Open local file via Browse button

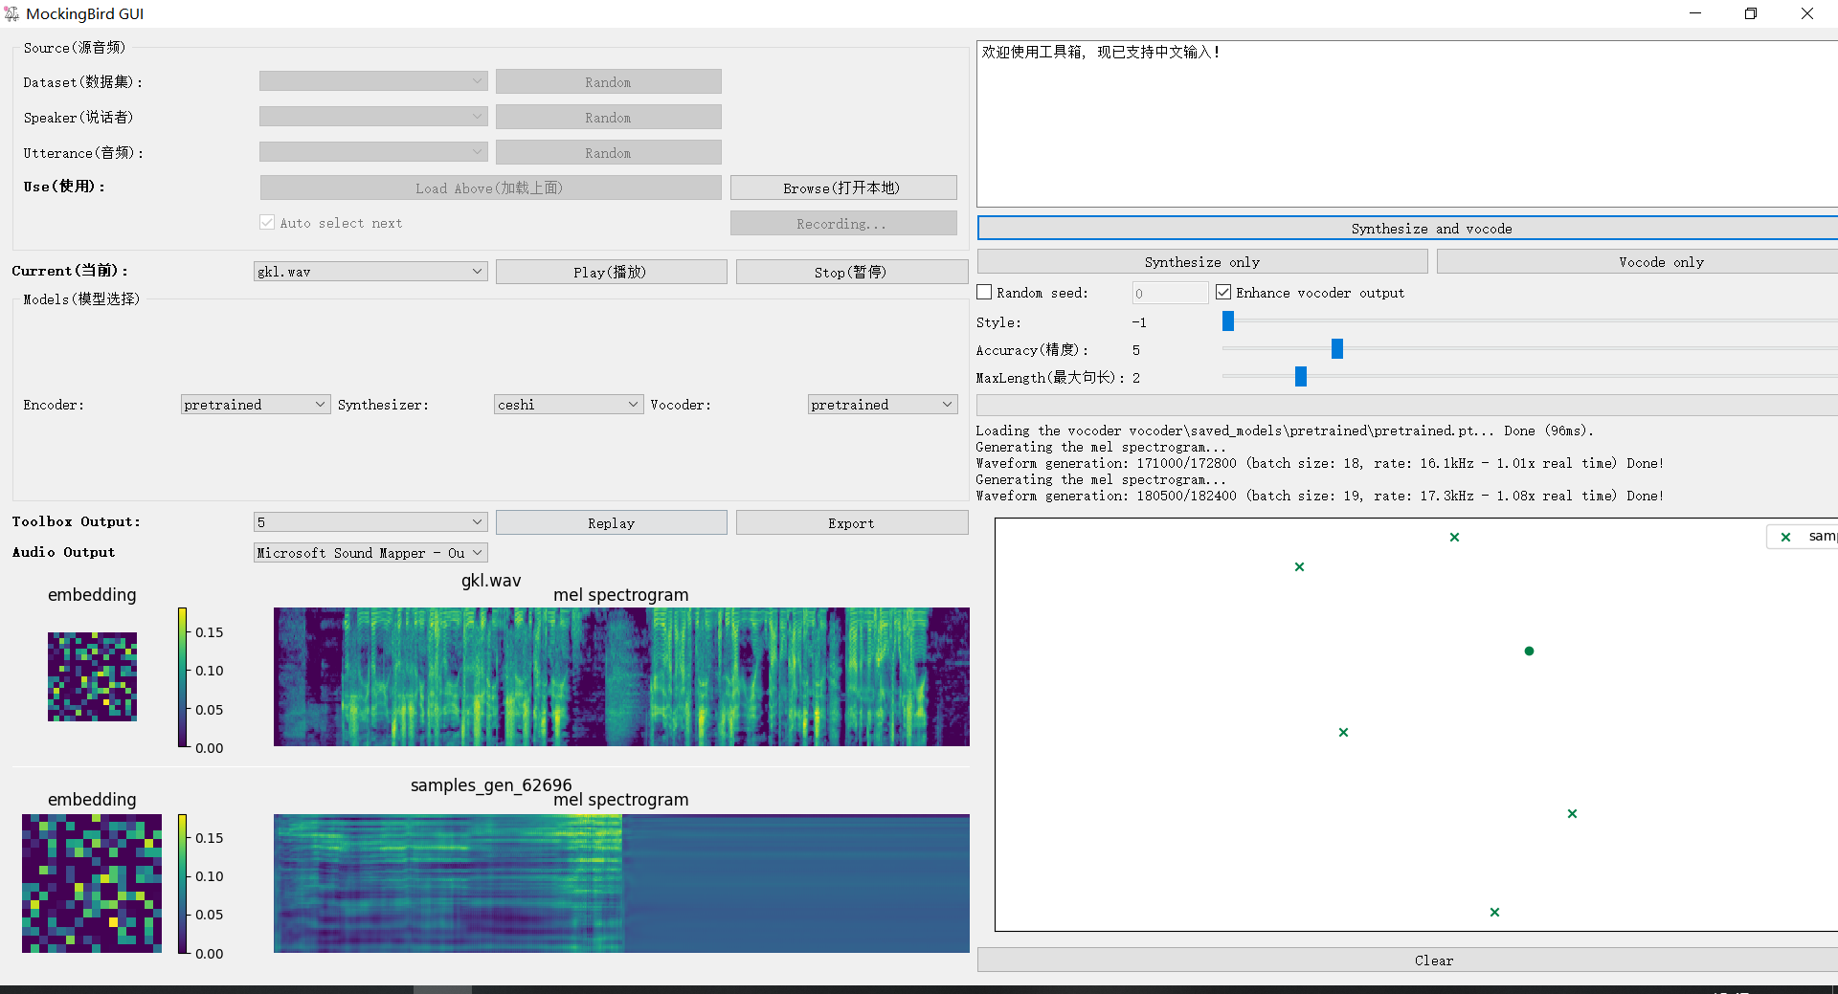[842, 188]
